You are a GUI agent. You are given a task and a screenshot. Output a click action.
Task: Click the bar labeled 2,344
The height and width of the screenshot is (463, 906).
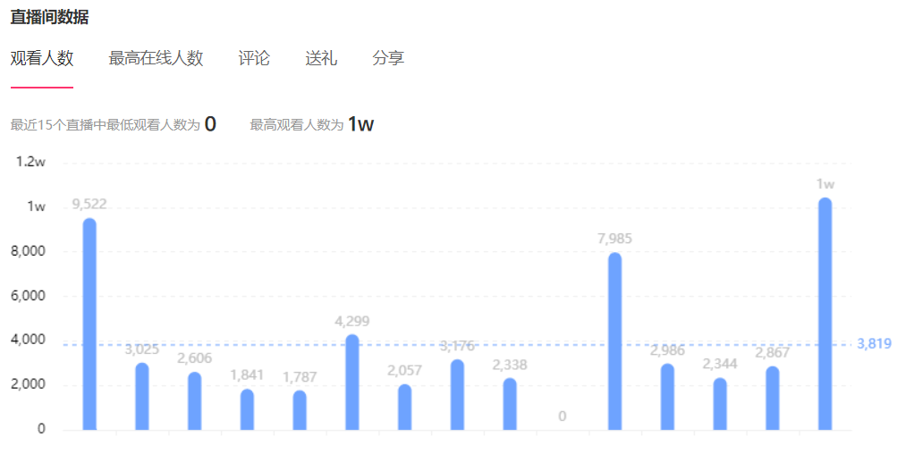tap(721, 404)
